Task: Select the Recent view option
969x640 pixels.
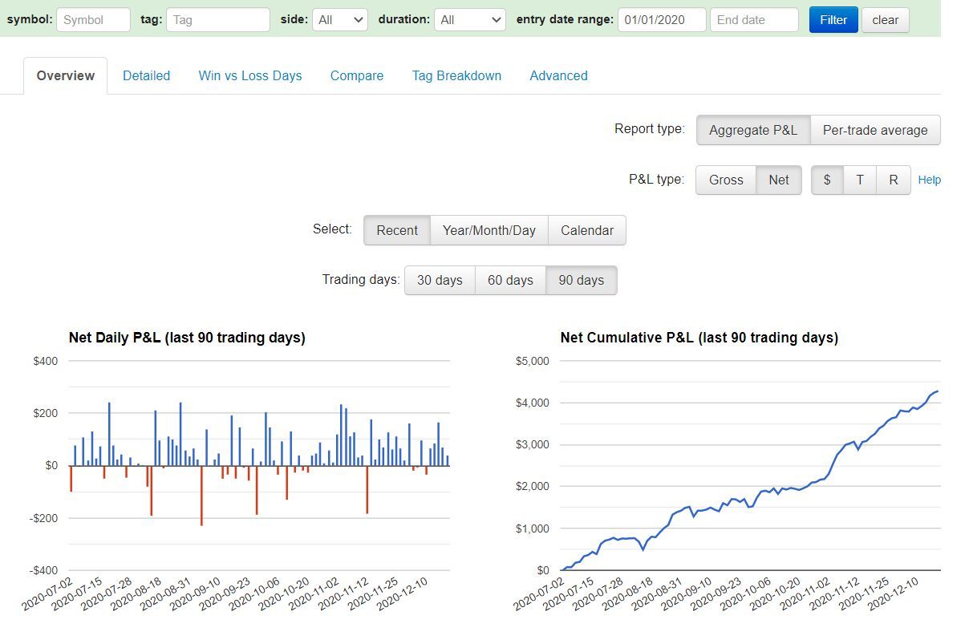Action: 397,230
